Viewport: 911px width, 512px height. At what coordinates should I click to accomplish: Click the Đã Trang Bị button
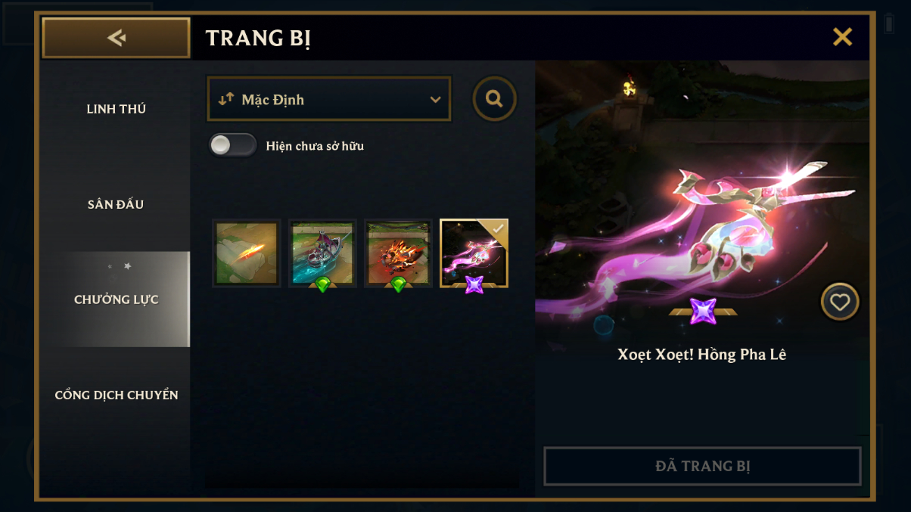click(702, 466)
